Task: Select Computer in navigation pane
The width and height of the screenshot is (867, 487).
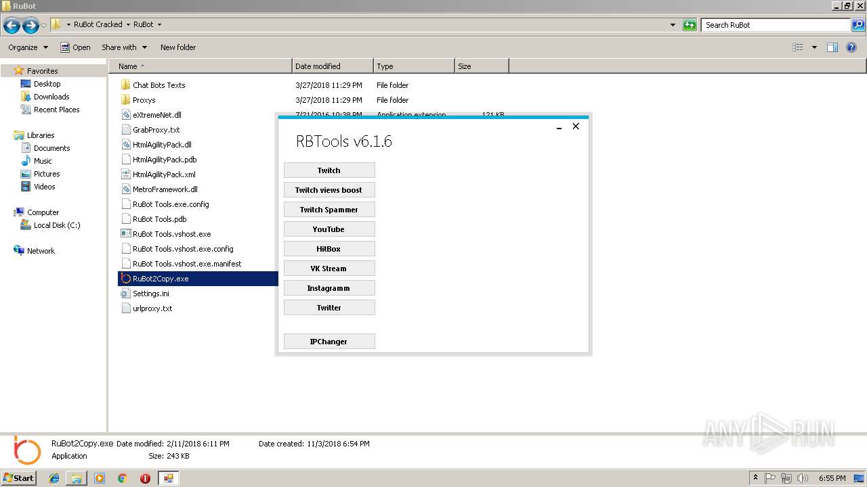Action: 43,212
